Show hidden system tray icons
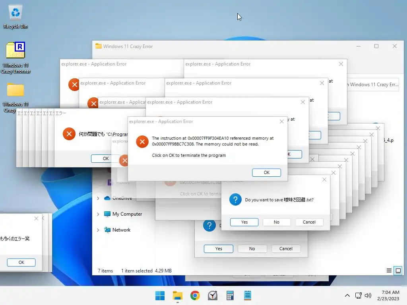Image resolution: width=407 pixels, height=305 pixels. click(347, 295)
